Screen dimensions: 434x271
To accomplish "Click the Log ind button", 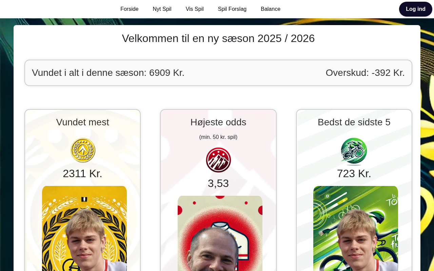I will coord(416,9).
